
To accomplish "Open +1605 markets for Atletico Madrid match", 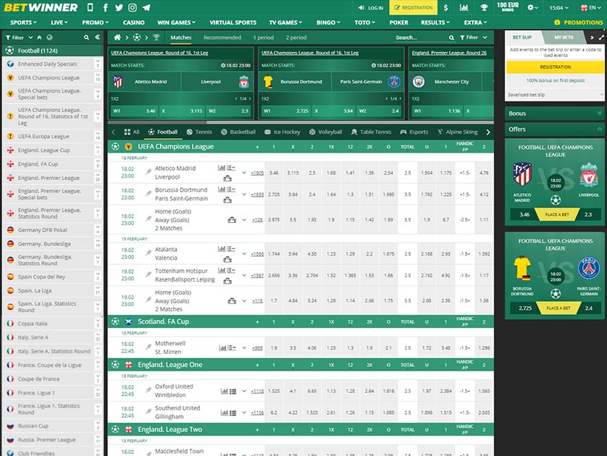I will [257, 173].
